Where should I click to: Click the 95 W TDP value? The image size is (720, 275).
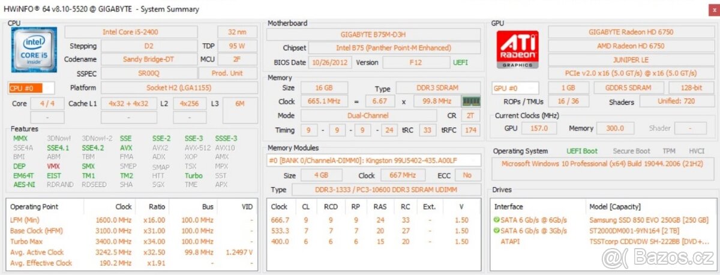tap(236, 46)
